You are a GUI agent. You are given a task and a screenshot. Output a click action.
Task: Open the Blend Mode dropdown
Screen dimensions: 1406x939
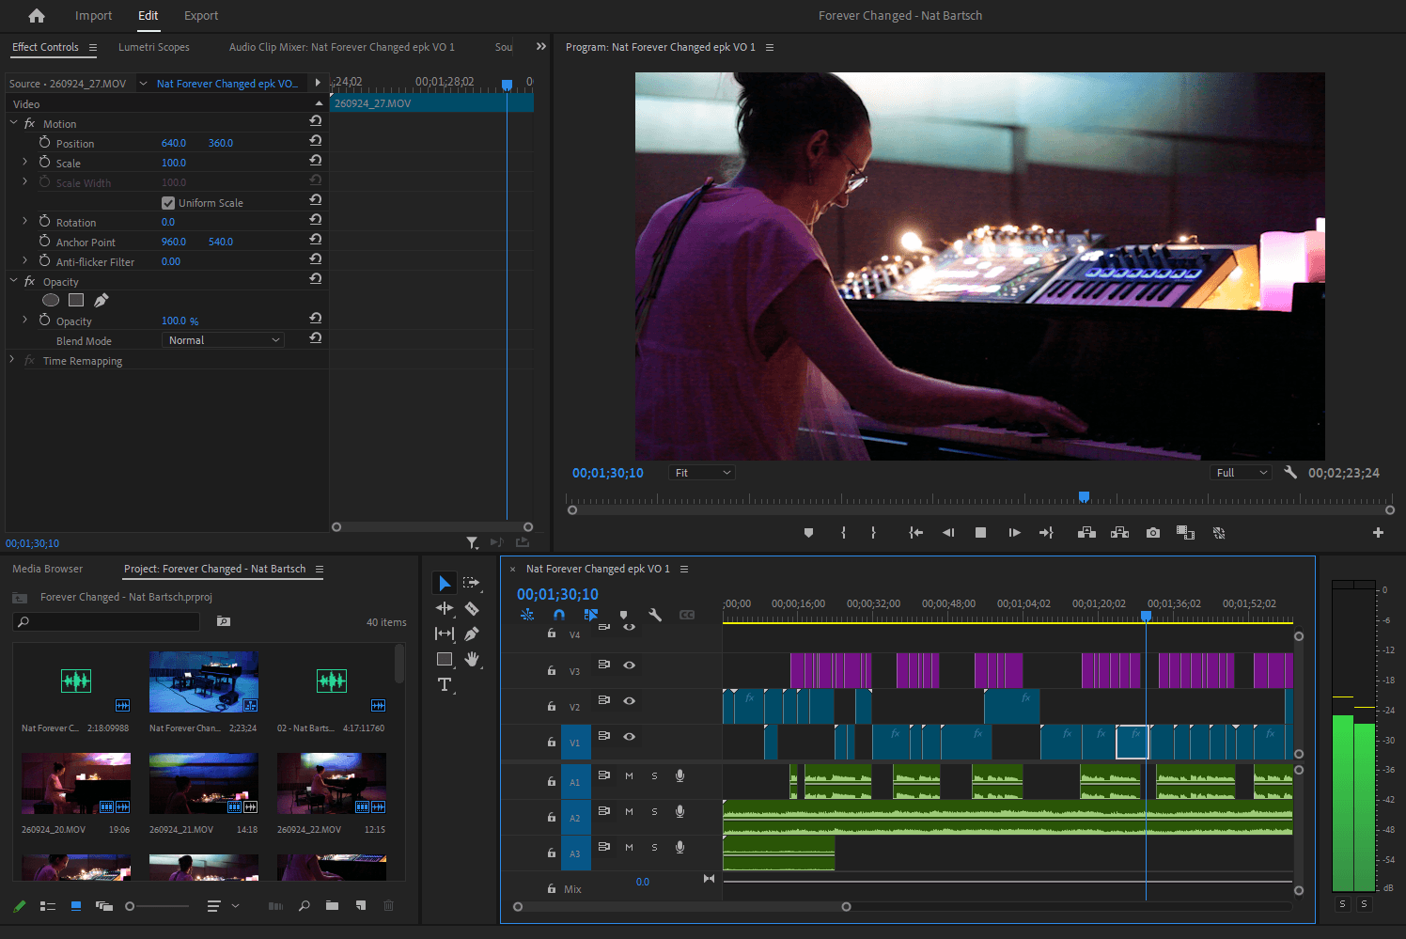click(224, 340)
